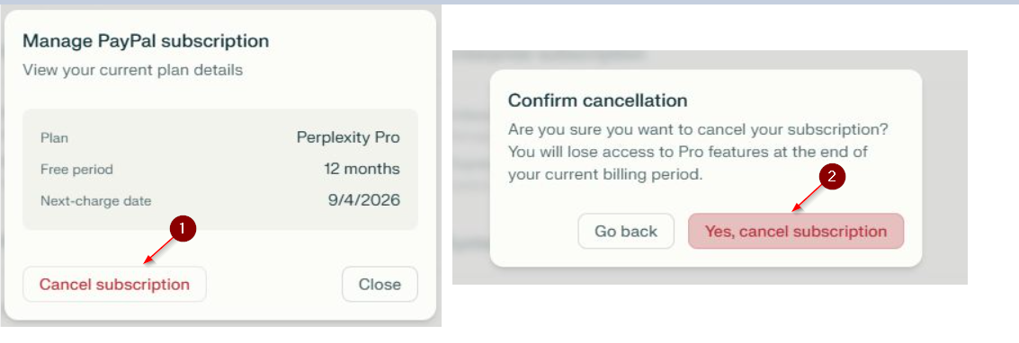The width and height of the screenshot is (1019, 343).
Task: Click the red step 1 marker
Action: coord(183,227)
